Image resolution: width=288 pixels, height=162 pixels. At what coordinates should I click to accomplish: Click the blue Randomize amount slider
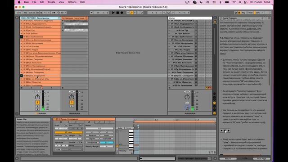[107, 143]
